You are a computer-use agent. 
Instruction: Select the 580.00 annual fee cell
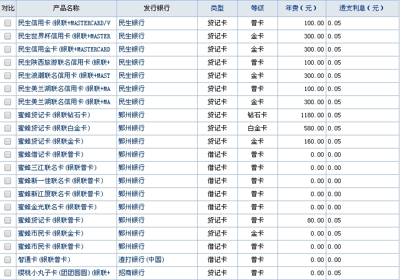pos(302,128)
